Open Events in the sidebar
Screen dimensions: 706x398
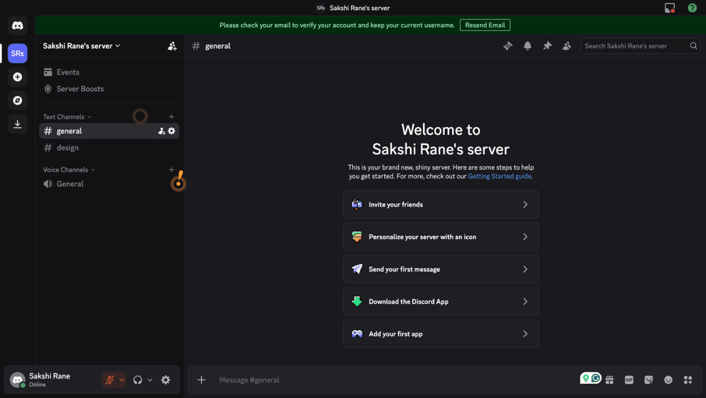pyautogui.click(x=109, y=72)
